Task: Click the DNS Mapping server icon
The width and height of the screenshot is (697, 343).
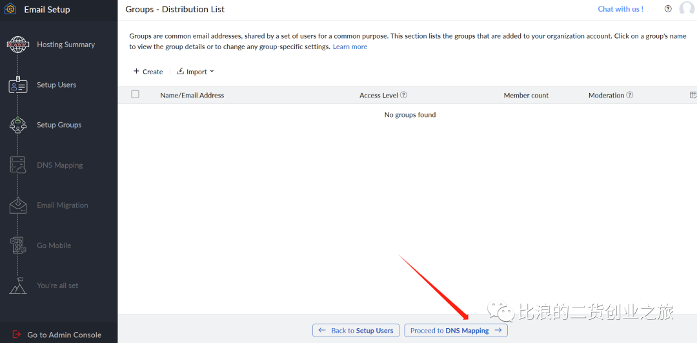Action: coord(17,165)
